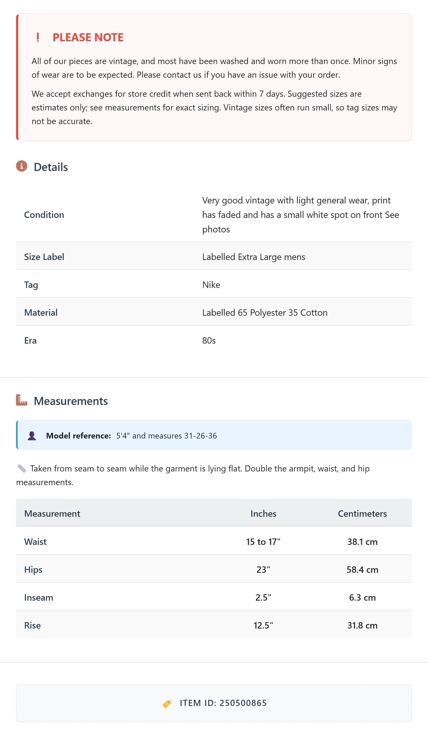Click the ITEM ID 250500865 text

point(223,703)
